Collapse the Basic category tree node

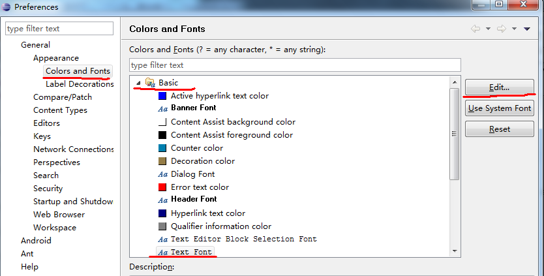138,83
